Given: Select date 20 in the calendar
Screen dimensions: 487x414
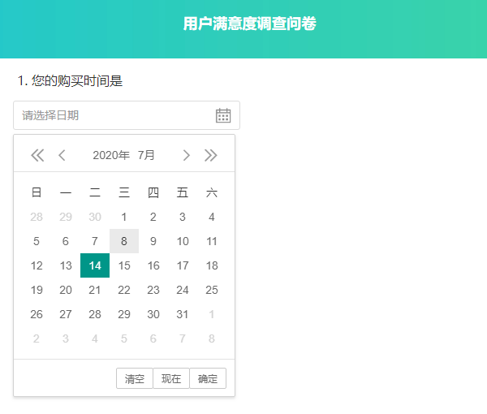Looking at the screenshot, I should pos(66,290).
